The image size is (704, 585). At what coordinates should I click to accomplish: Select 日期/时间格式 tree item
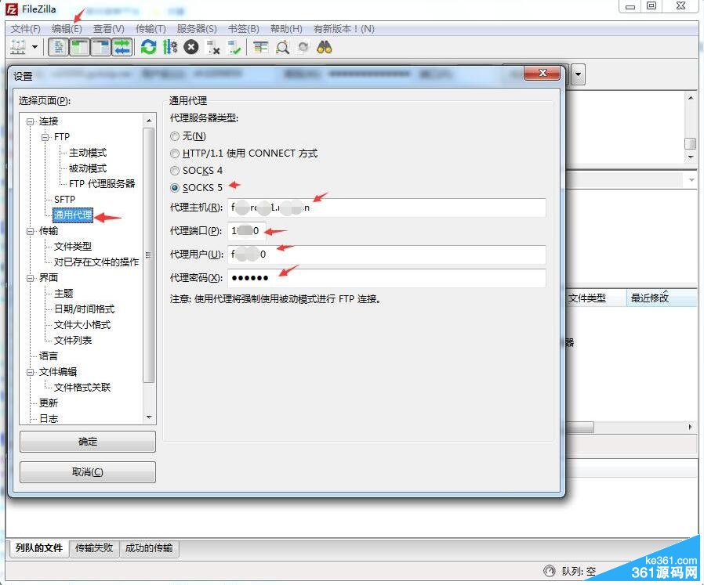84,309
